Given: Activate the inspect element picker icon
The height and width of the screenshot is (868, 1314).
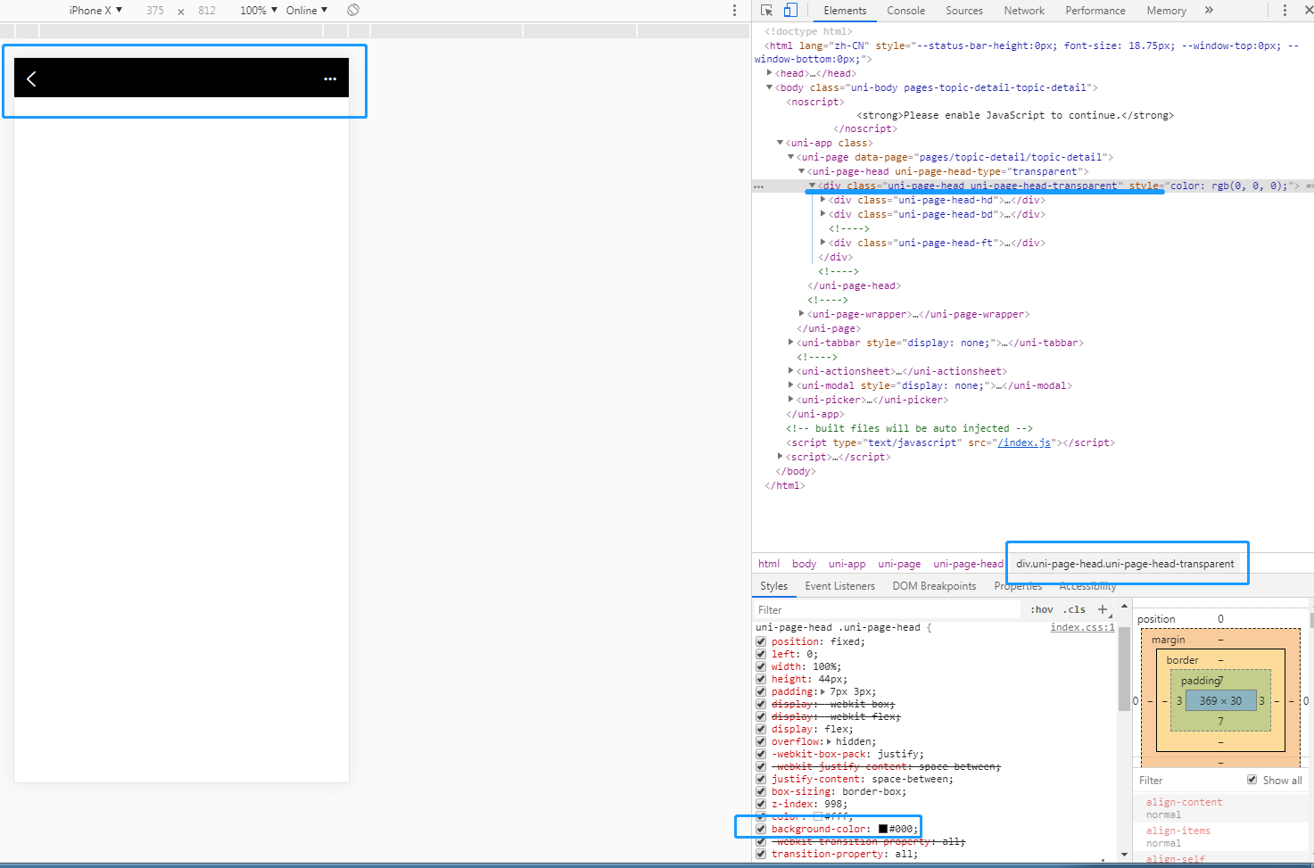Looking at the screenshot, I should (766, 10).
